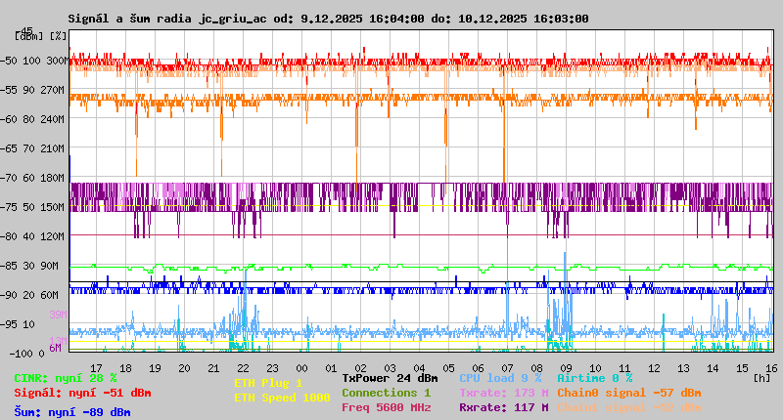Click the ETH Plug 1 legend entry
This screenshot has width=783, height=420.
(268, 383)
